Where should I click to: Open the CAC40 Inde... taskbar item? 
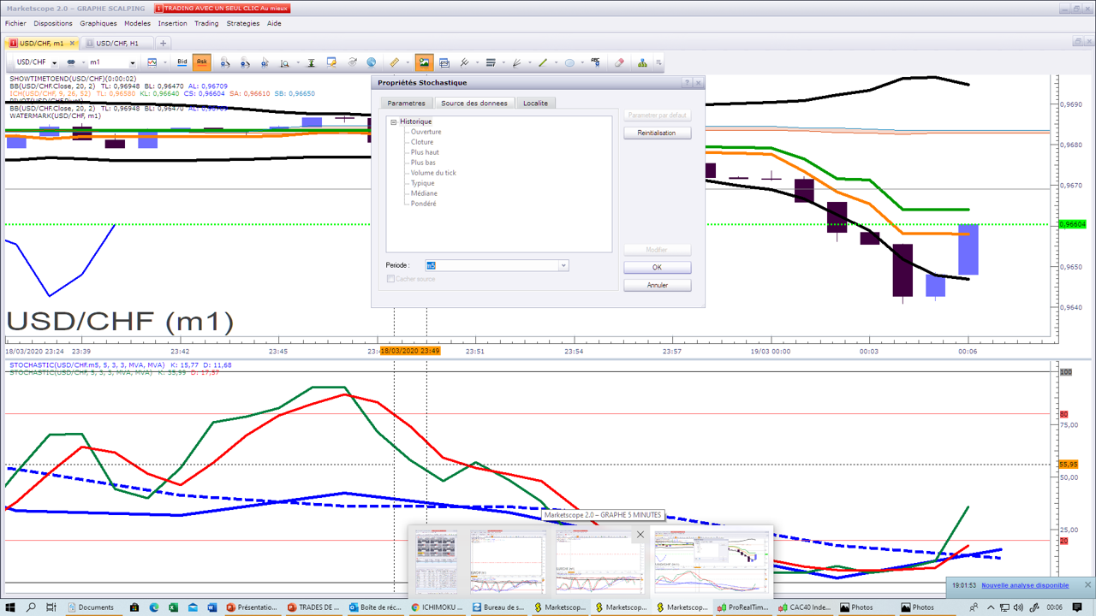(x=806, y=607)
